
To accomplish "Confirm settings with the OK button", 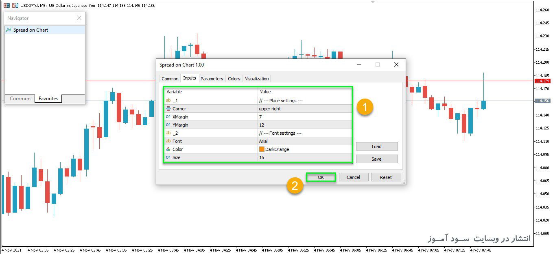I will [x=321, y=177].
